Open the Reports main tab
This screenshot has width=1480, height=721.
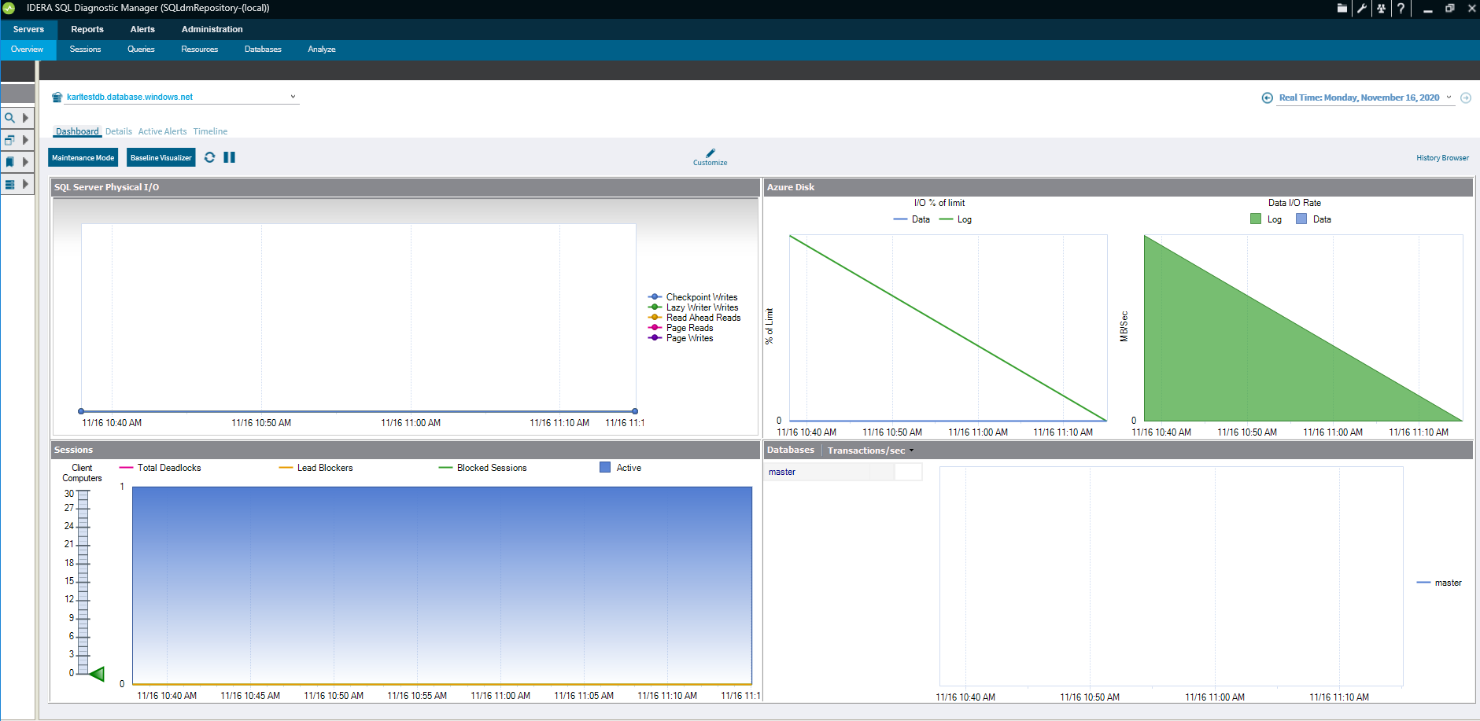(87, 29)
